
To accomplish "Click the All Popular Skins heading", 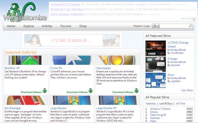I will coord(157,97).
